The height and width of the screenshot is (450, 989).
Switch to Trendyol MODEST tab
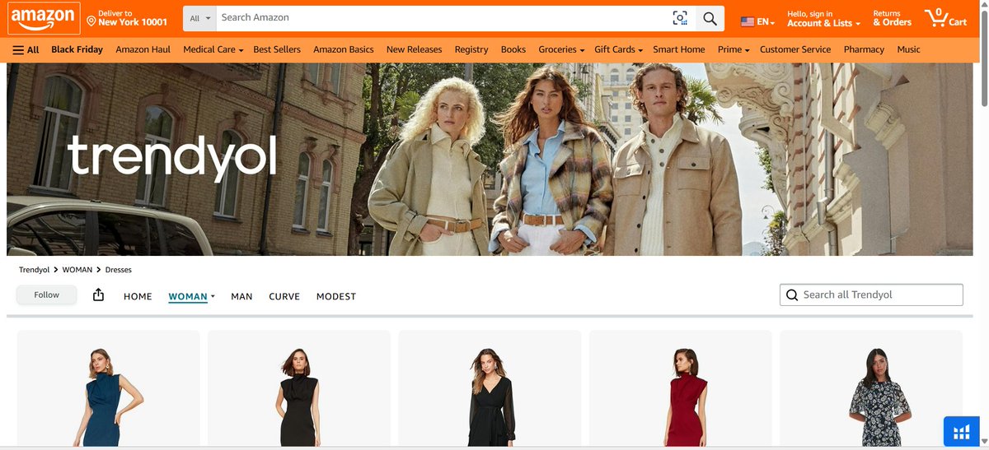pos(336,296)
